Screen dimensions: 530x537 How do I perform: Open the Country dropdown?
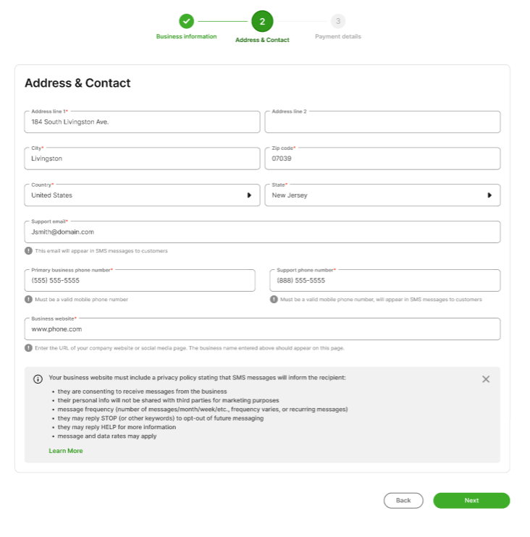click(142, 195)
